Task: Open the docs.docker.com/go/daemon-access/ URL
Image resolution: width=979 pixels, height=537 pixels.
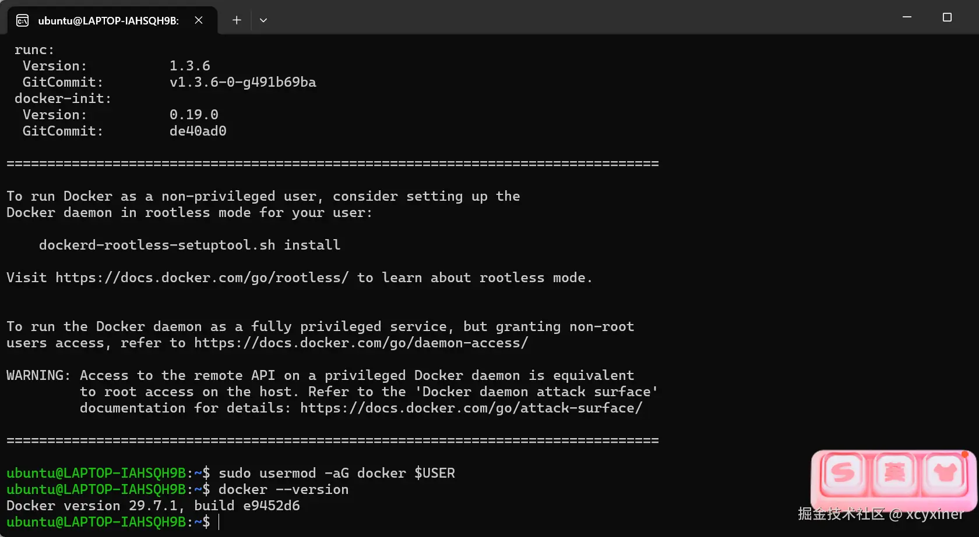Action: (x=361, y=343)
